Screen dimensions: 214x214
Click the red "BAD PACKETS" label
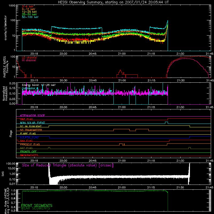click(x=29, y=155)
